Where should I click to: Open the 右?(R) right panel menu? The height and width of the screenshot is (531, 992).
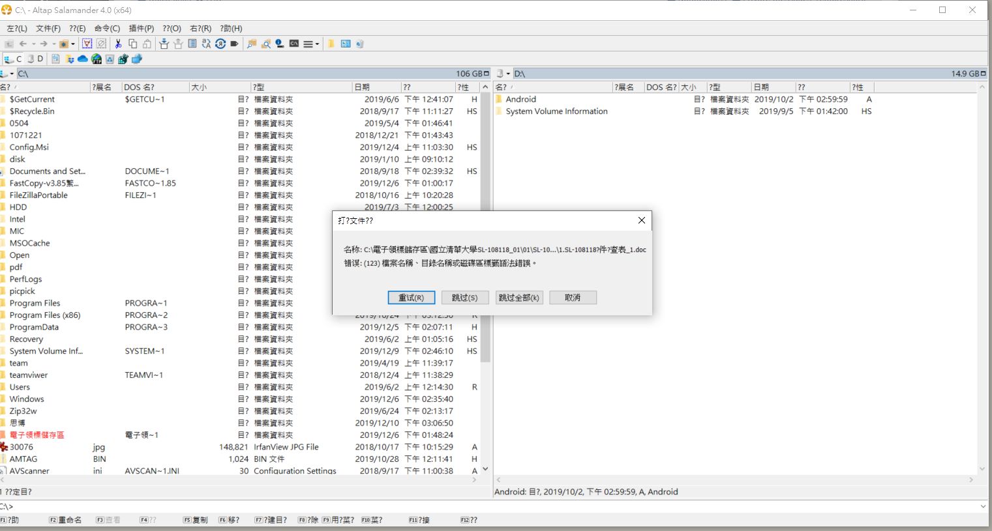click(x=200, y=28)
